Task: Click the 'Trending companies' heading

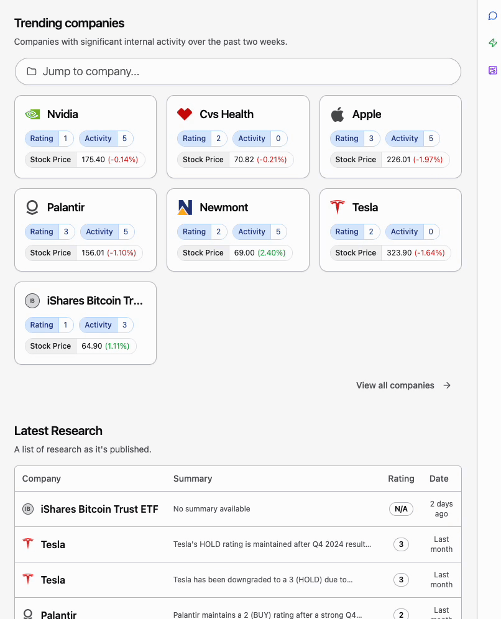Action: (x=69, y=23)
